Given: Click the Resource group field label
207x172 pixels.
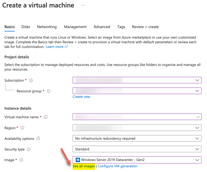Looking at the screenshot, I should pos(29,91).
